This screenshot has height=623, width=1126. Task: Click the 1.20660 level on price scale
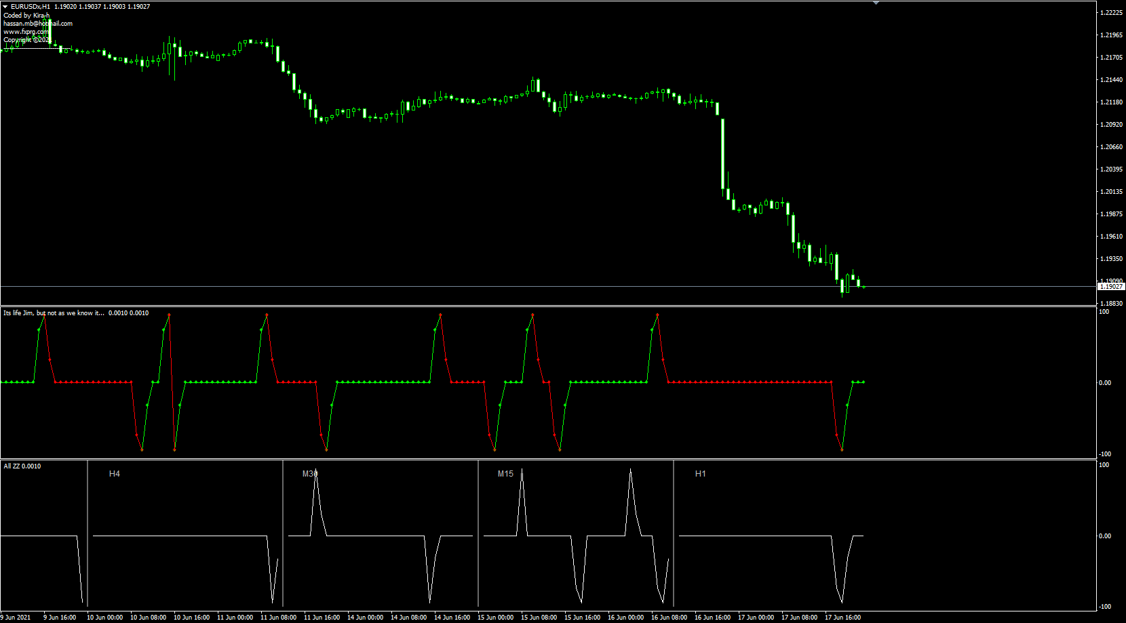1111,147
